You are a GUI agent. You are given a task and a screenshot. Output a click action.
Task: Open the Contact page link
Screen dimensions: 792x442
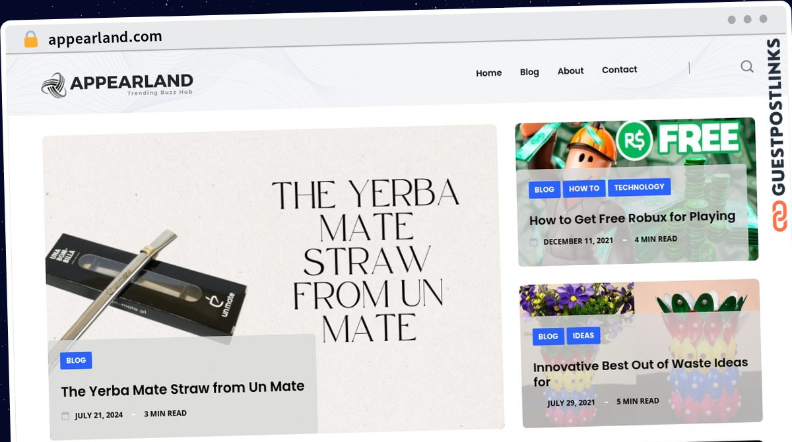tap(619, 69)
